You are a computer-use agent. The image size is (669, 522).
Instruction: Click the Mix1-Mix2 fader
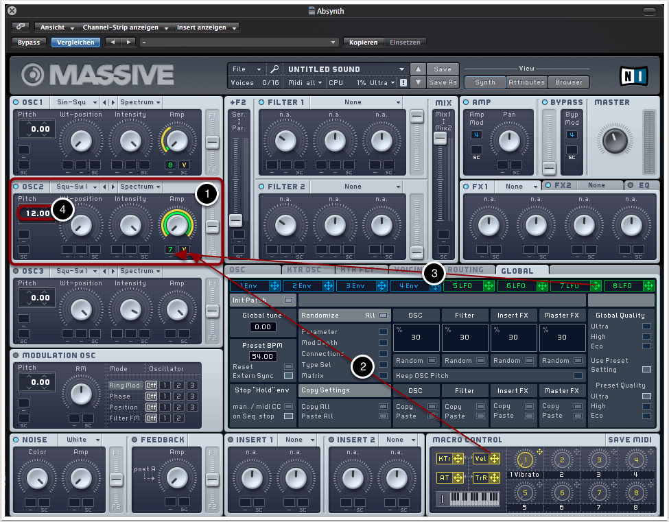[440, 138]
